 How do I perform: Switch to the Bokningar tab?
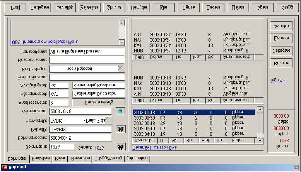(x=17, y=159)
